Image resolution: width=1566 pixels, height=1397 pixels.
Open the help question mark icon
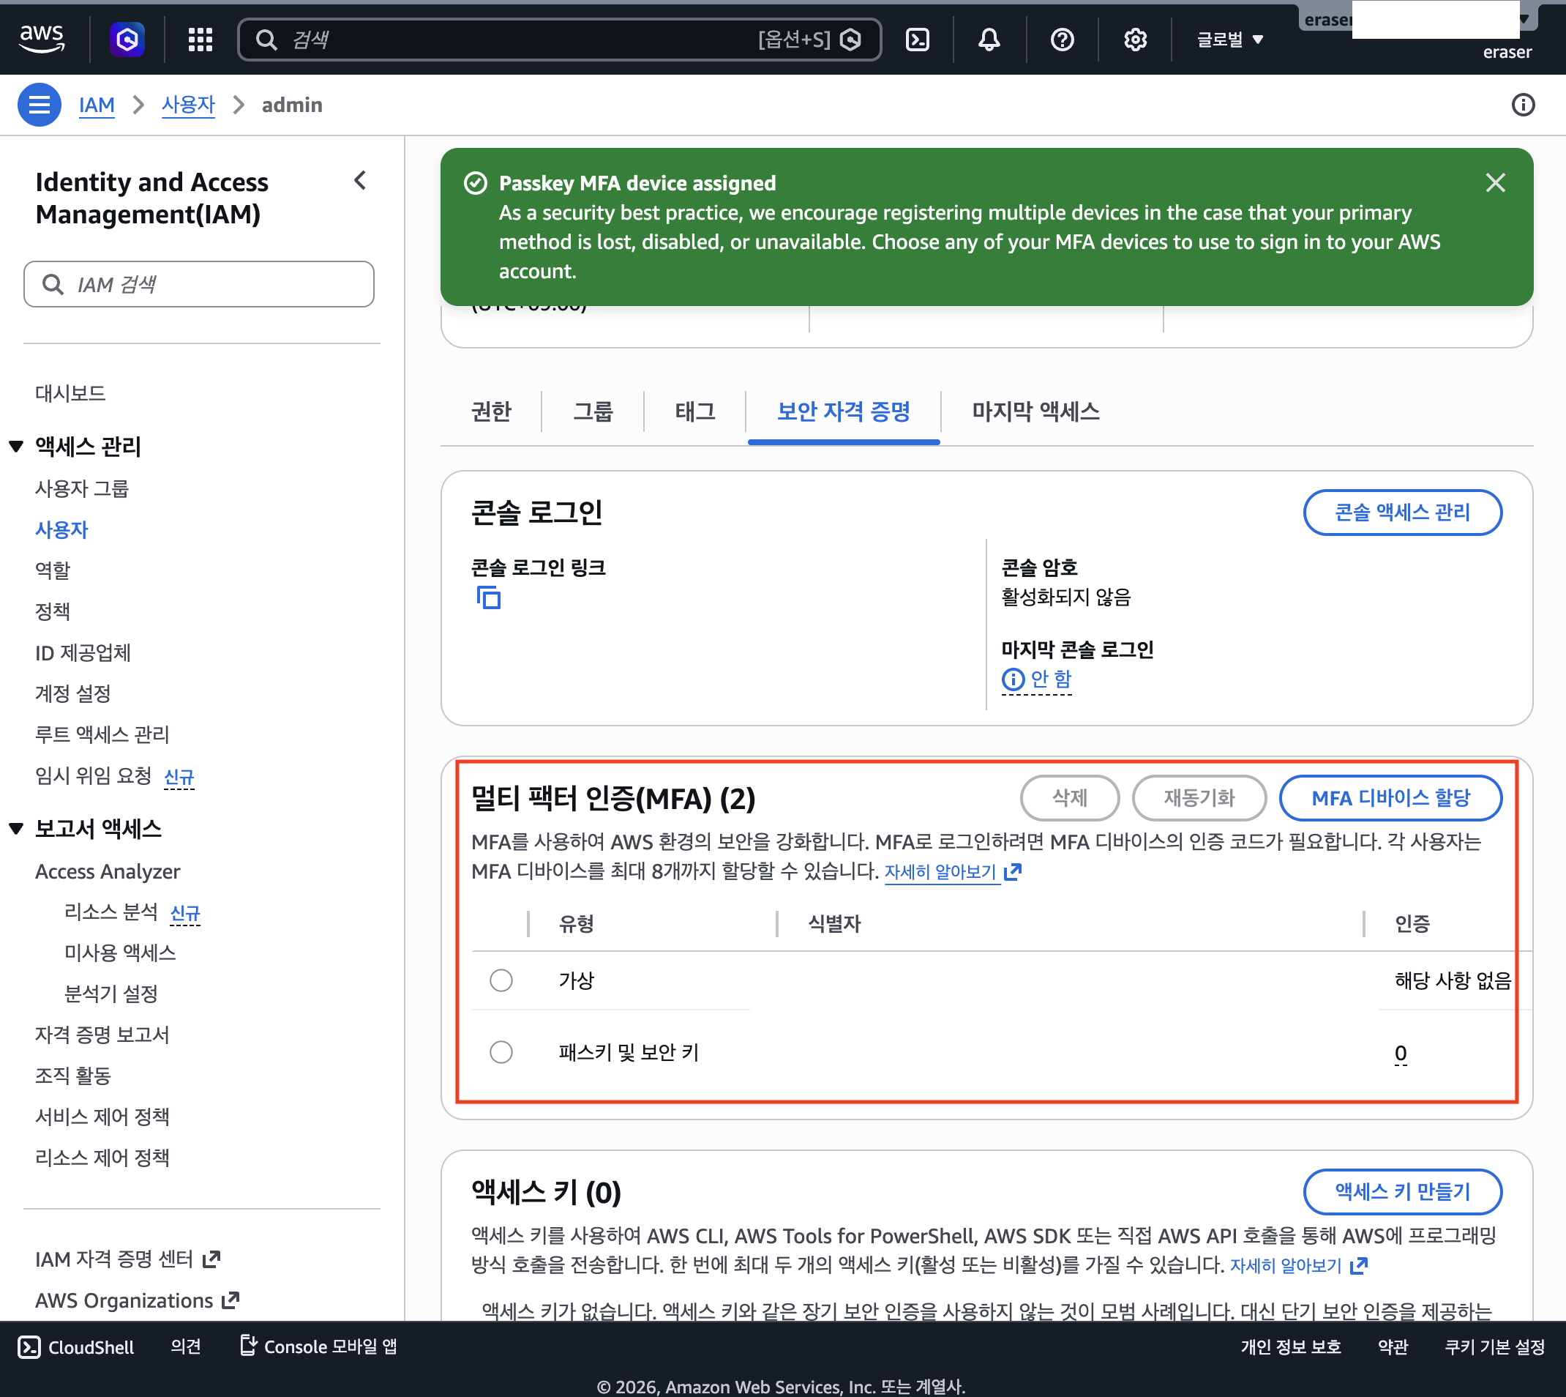click(x=1061, y=39)
